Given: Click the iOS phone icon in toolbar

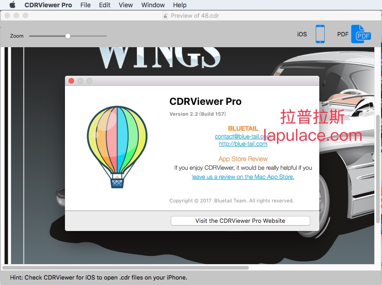Looking at the screenshot, I should point(320,34).
